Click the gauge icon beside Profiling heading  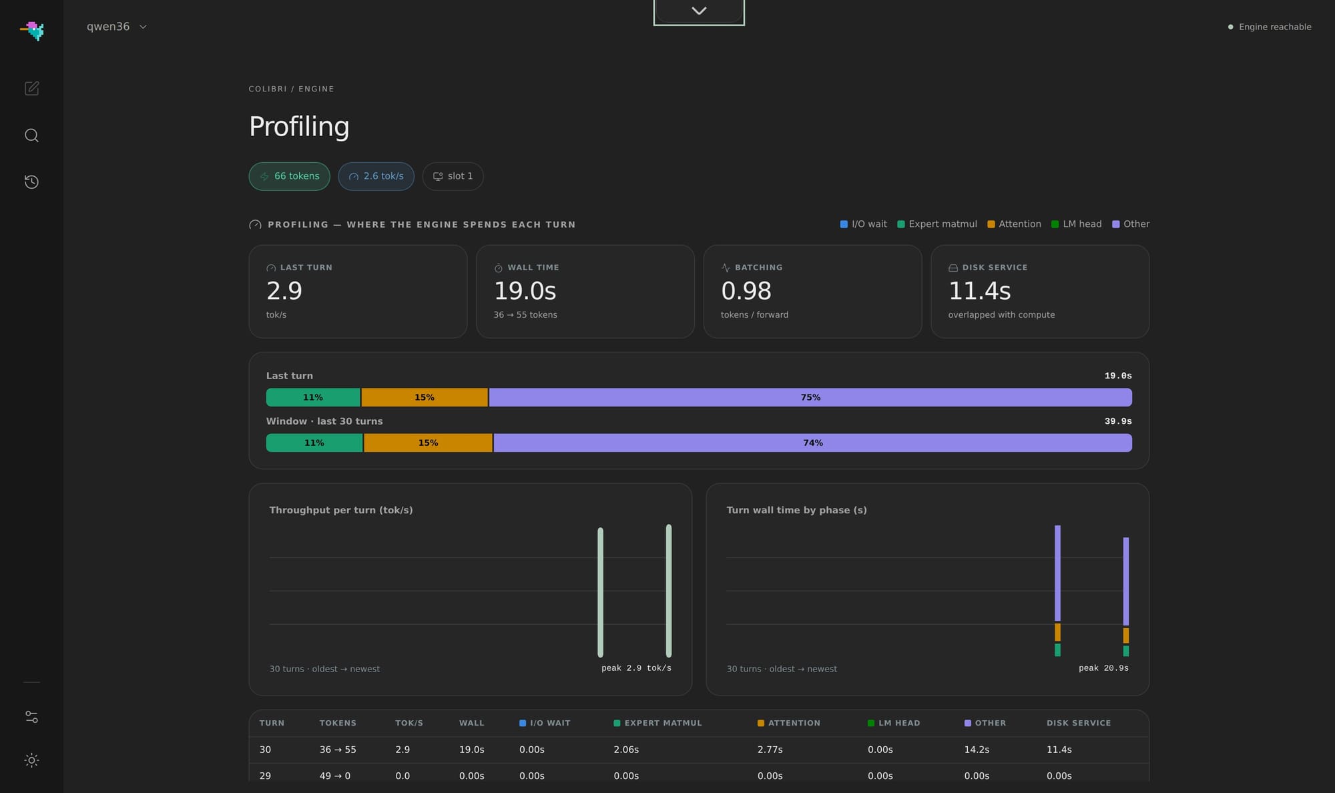tap(255, 224)
